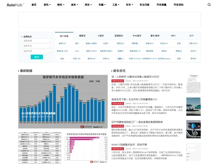Click the Volkswagen article car photo thumbnail
This screenshot has height=164, width=219.
click(193, 107)
